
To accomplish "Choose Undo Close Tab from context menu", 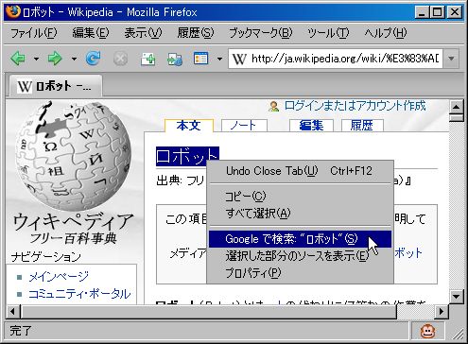I will coord(301,171).
